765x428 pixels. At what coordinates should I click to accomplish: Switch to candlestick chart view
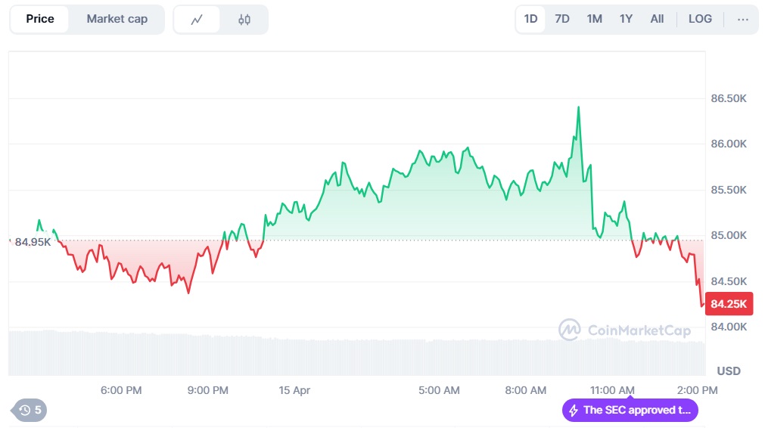244,20
